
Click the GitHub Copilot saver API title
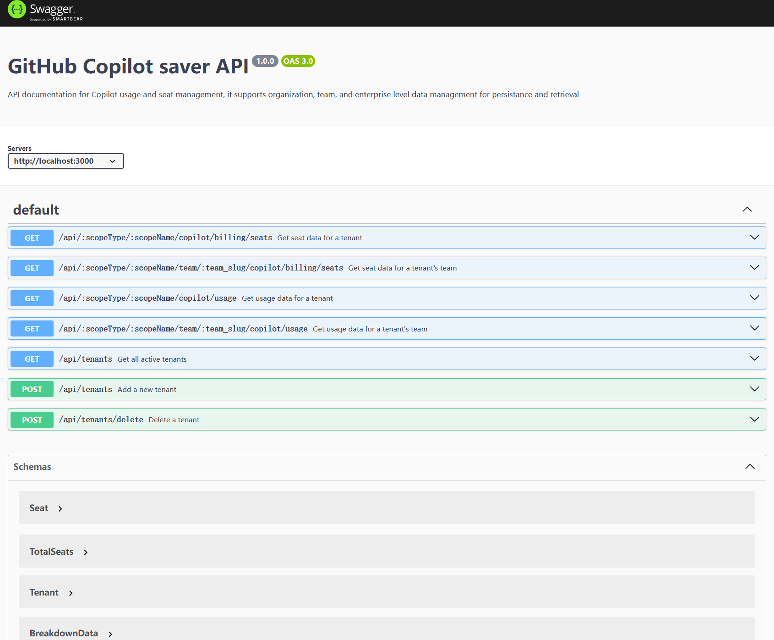[x=128, y=66]
